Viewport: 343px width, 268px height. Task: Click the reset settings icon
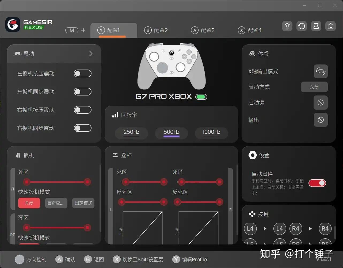coord(302,26)
